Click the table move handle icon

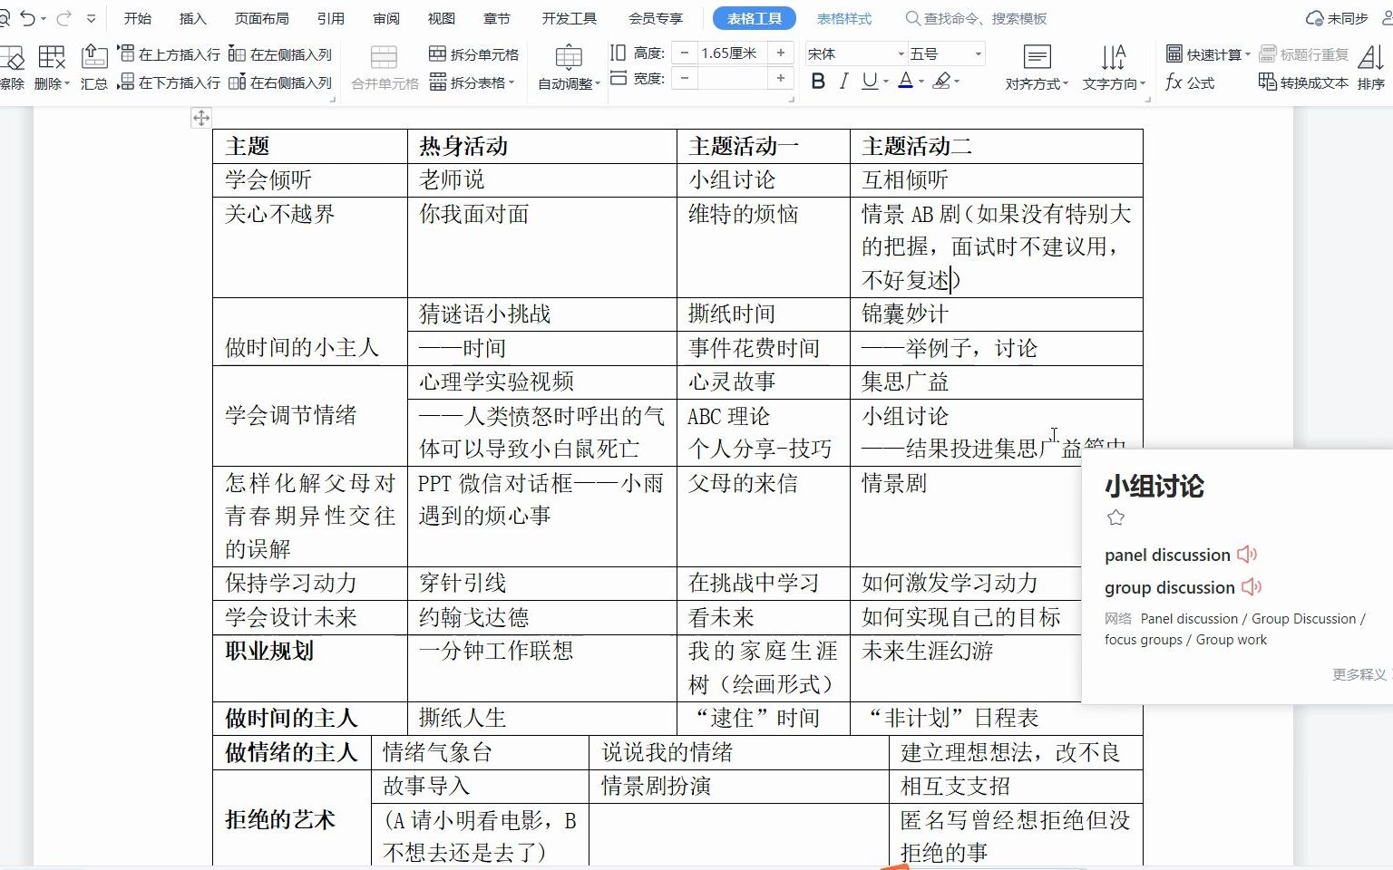point(201,117)
